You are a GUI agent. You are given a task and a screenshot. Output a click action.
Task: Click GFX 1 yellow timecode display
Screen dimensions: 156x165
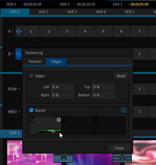138,4
